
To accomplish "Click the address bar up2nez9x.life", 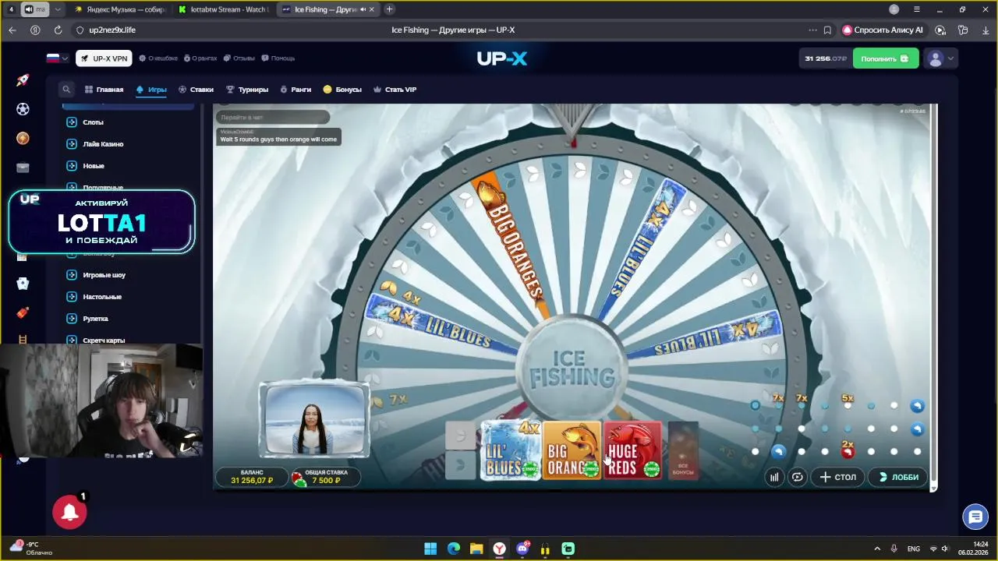I will tap(112, 30).
